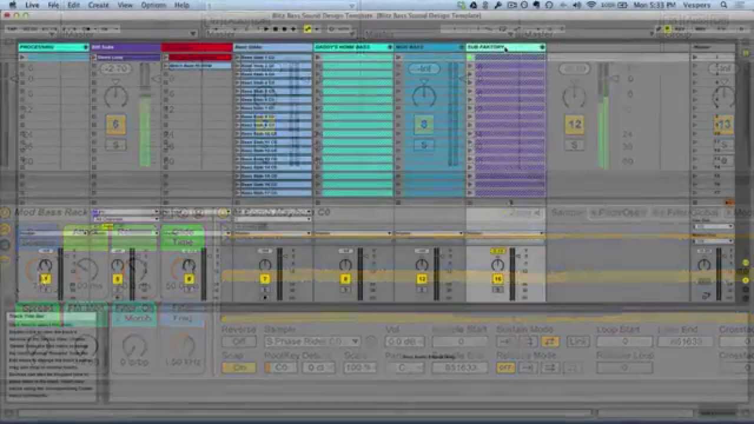The image size is (754, 424).
Task: Toggle the red track's yellow activator button
Action: 189,279
